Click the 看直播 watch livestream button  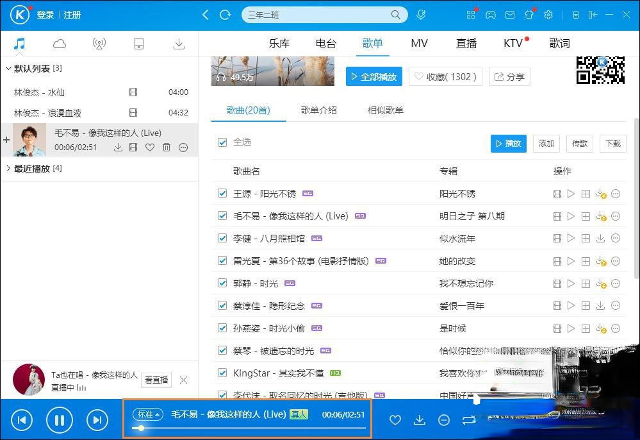click(156, 380)
